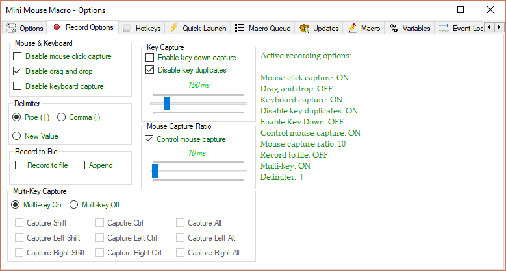Screen dimensions: 506x271
Task: Maximize the Mini Mouse Macro Options window
Action: pyautogui.click(x=461, y=10)
